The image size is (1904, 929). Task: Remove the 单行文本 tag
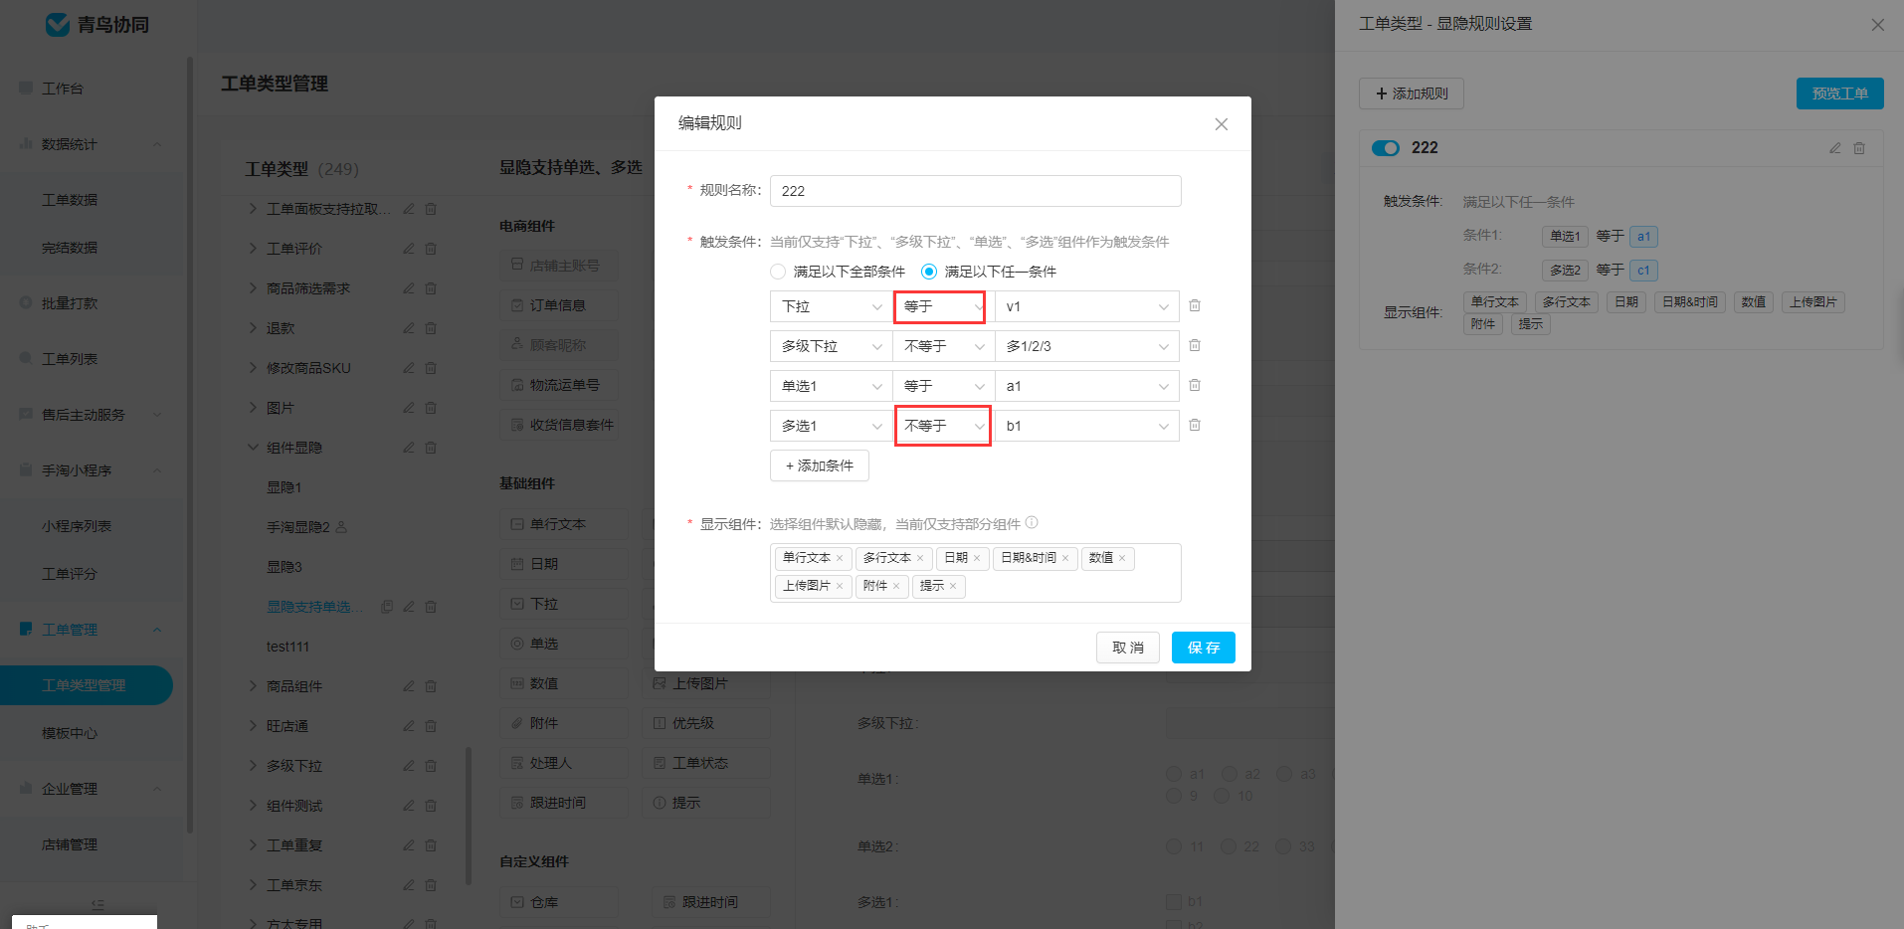click(840, 558)
